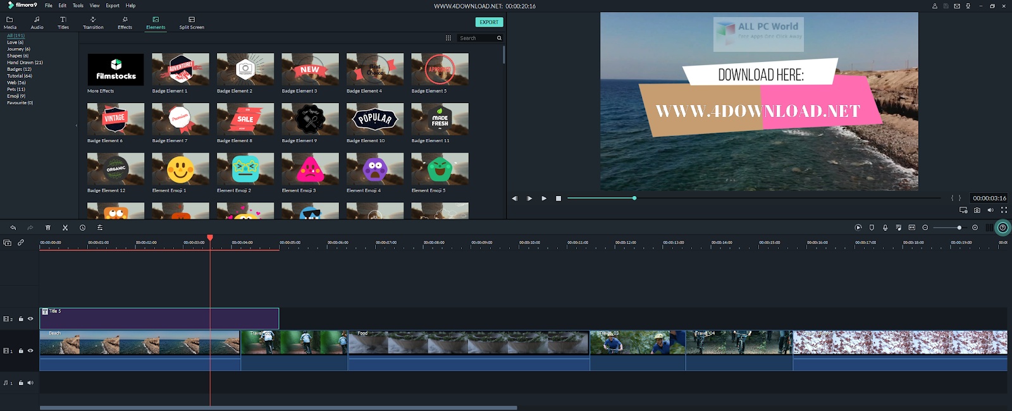Lock video track 1
Image resolution: width=1012 pixels, height=411 pixels.
(x=21, y=351)
